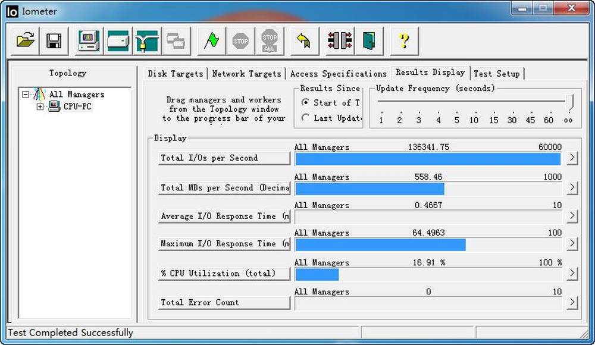595x345 pixels.
Task: Open the Access Specifications tab
Action: [x=338, y=74]
